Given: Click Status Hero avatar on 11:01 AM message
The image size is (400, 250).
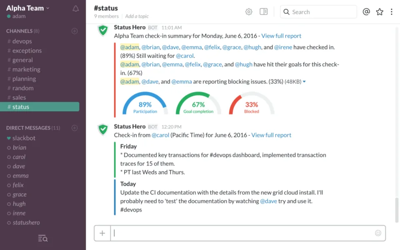Looking at the screenshot, I should (103, 30).
